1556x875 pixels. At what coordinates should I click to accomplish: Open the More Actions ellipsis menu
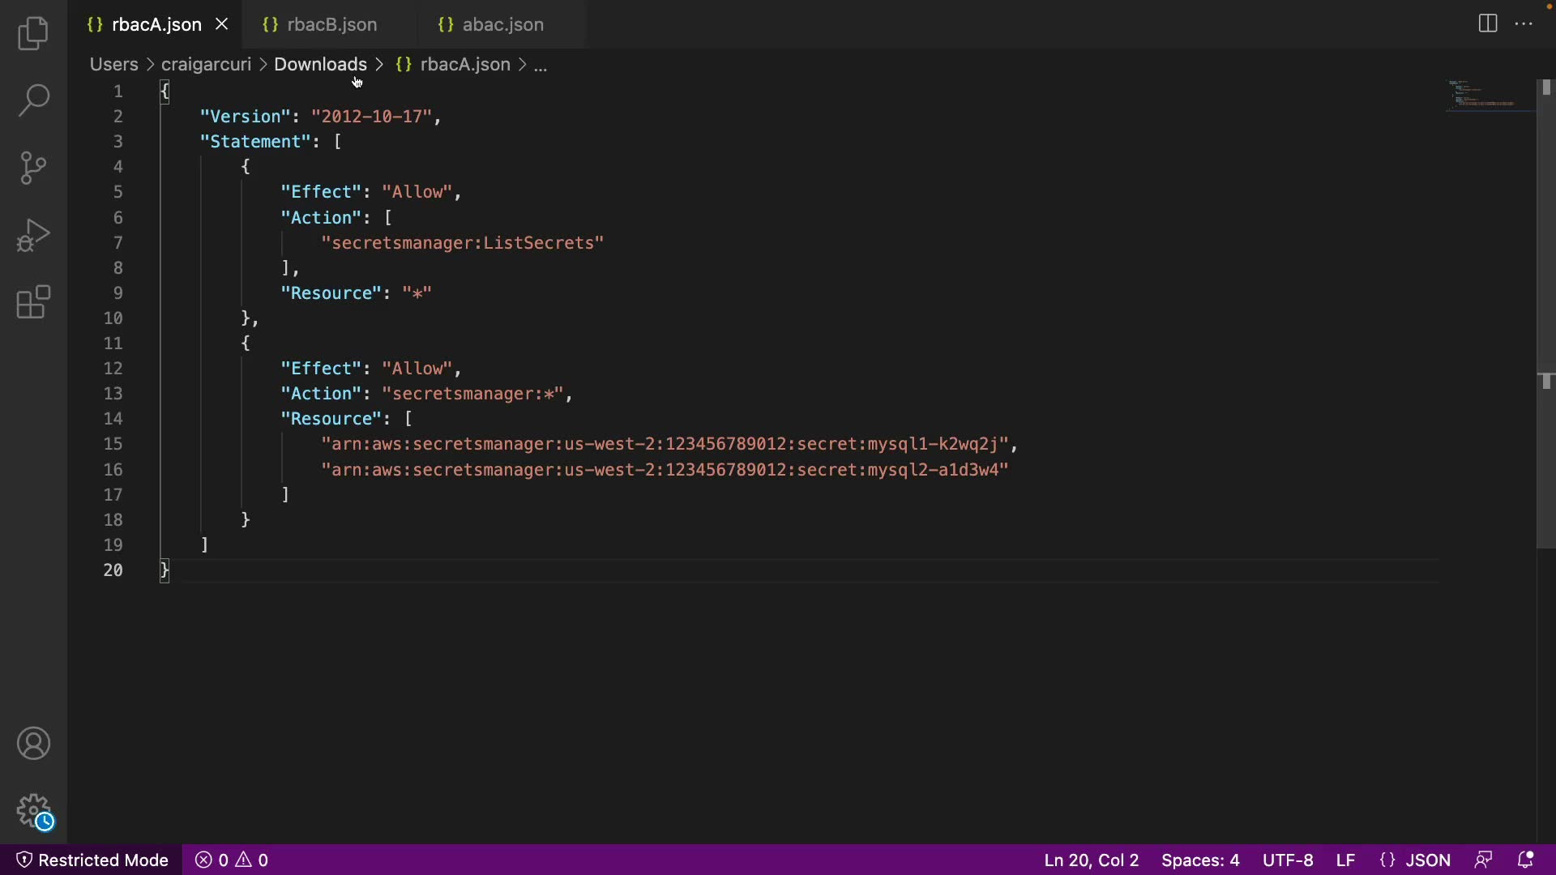click(x=1524, y=23)
